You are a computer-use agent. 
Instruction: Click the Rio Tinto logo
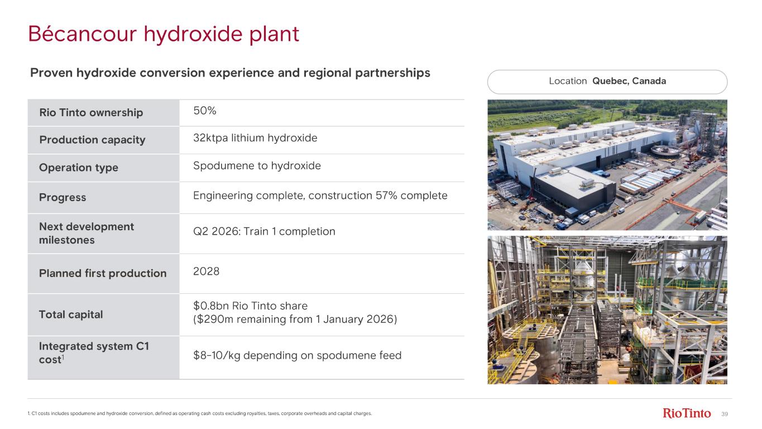[687, 413]
